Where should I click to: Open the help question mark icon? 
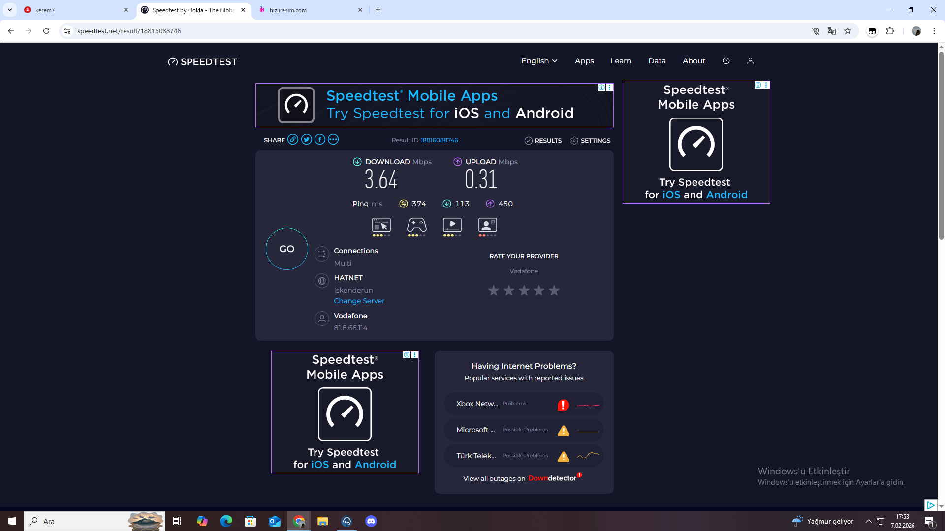pos(726,61)
